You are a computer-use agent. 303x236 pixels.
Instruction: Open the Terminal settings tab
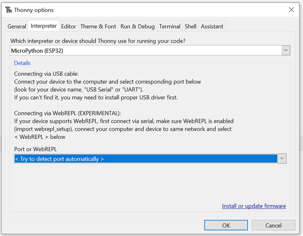coord(170,26)
